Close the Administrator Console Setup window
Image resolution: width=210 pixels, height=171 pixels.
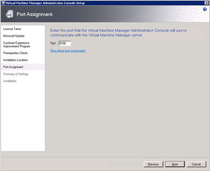207,3
